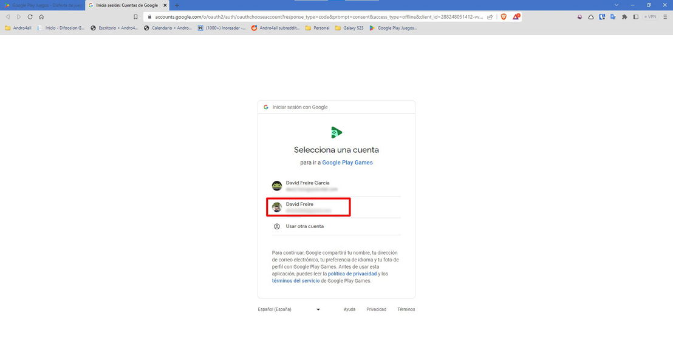Open Brave Rewards triangle icon
This screenshot has width=673, height=364.
click(x=516, y=17)
